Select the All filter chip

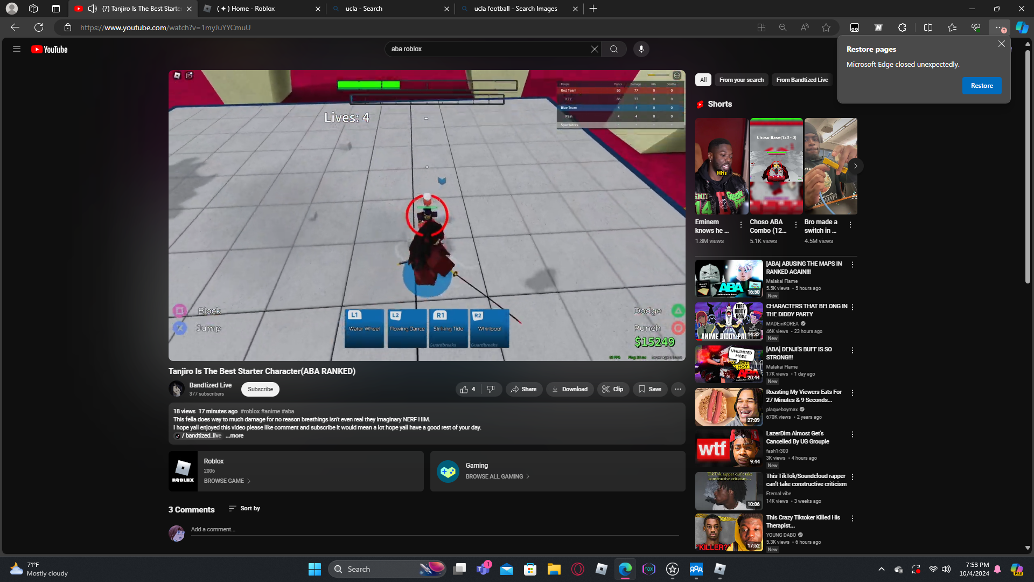(x=703, y=80)
